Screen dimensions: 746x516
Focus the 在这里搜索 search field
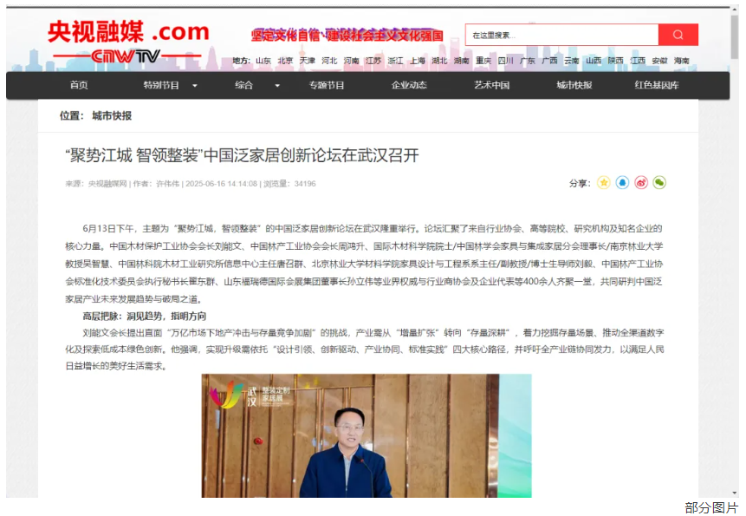(x=561, y=35)
